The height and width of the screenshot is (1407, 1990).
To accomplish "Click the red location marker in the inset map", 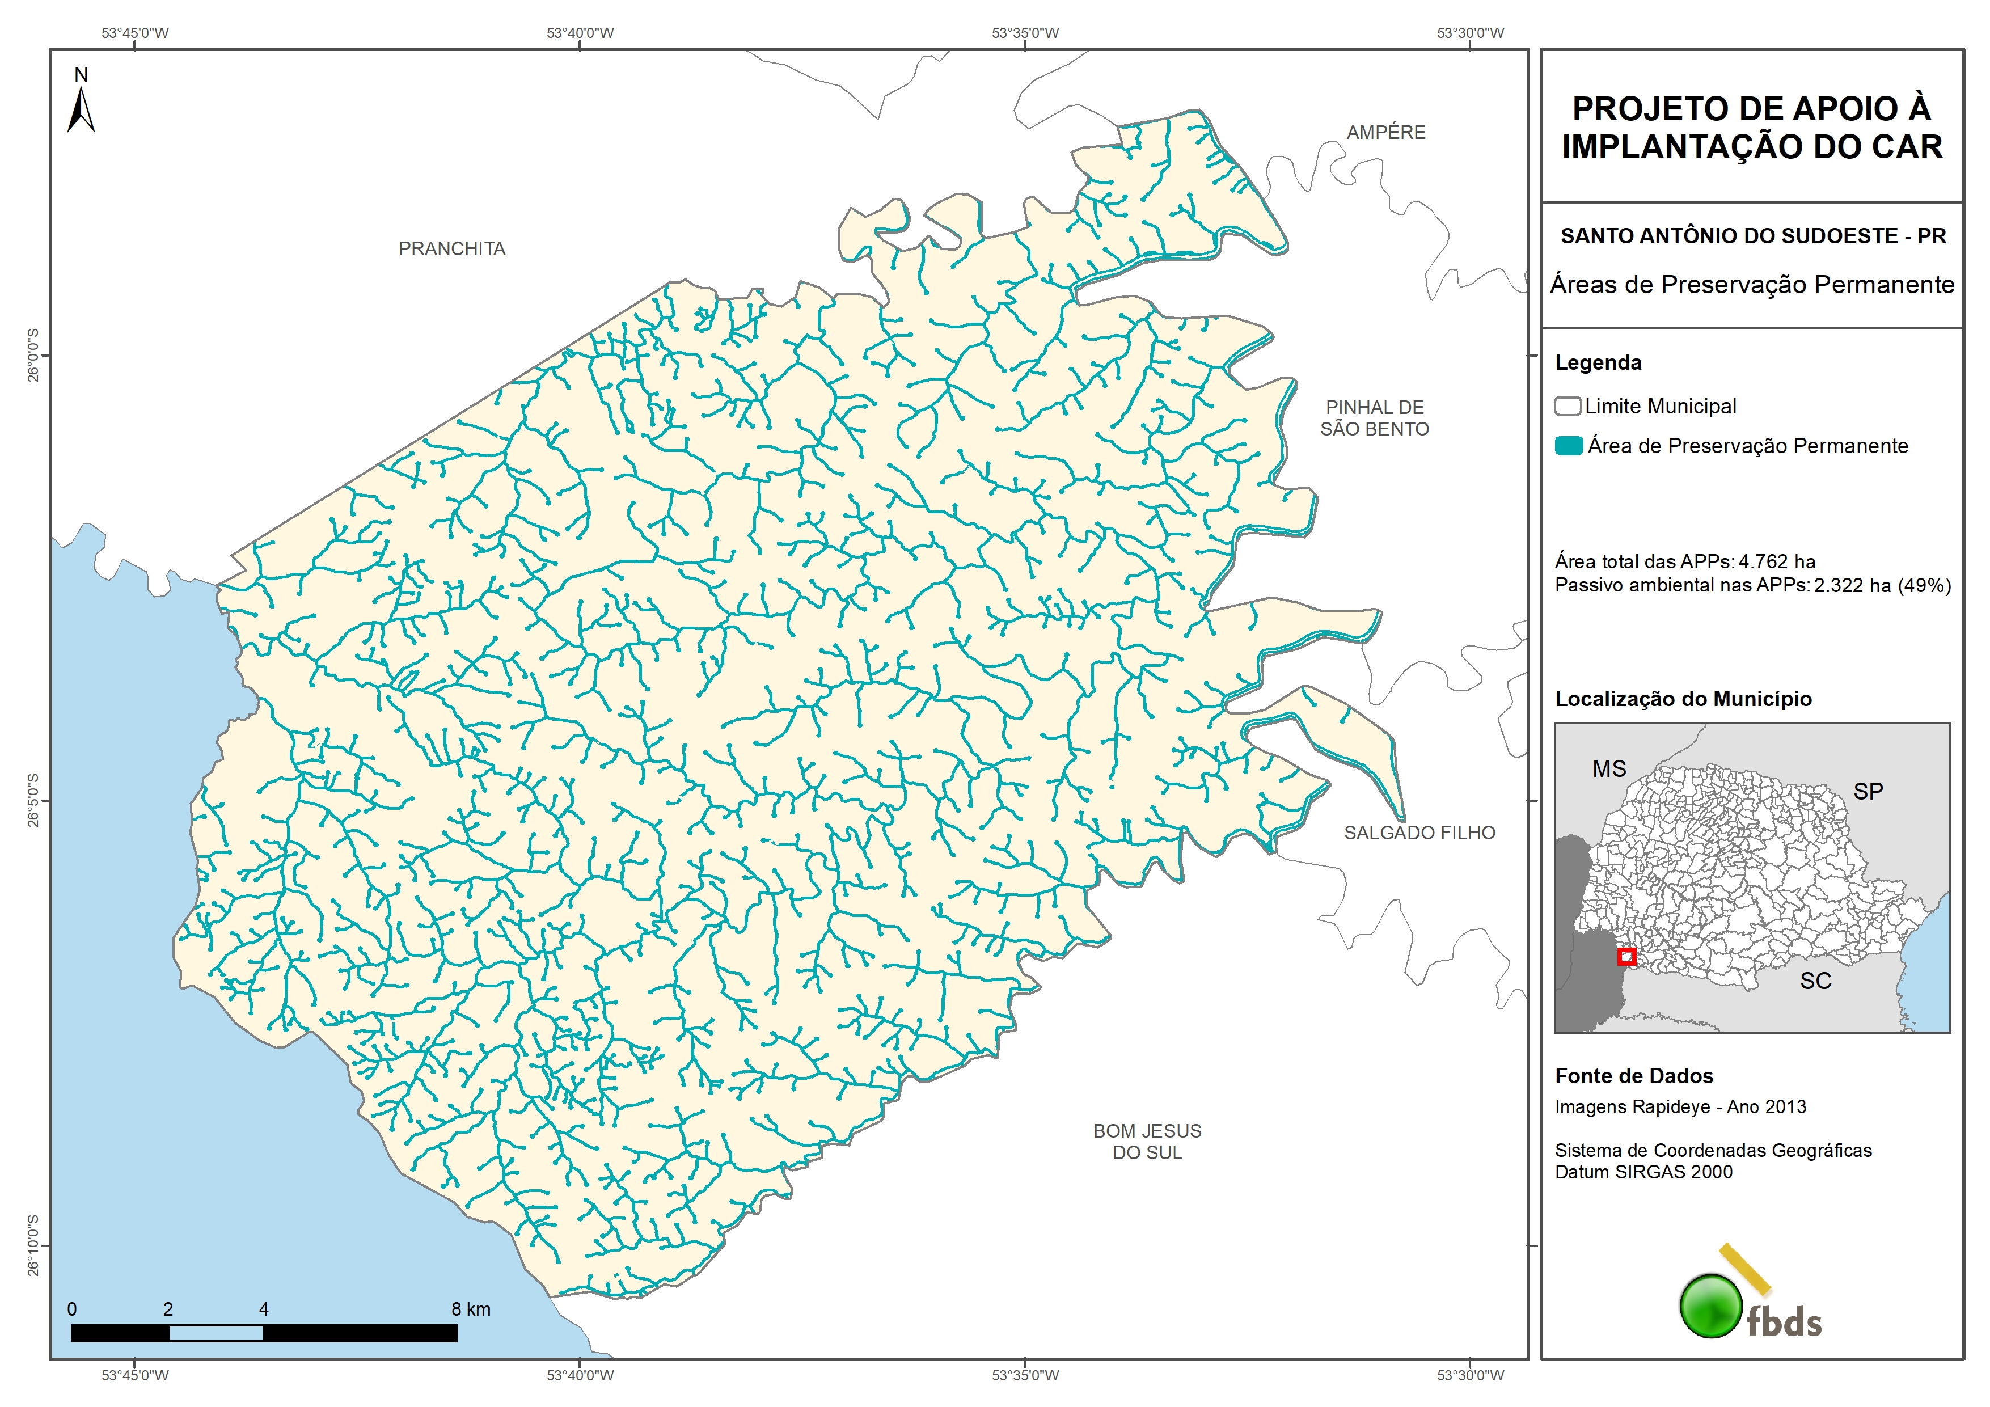I will coord(1626,957).
